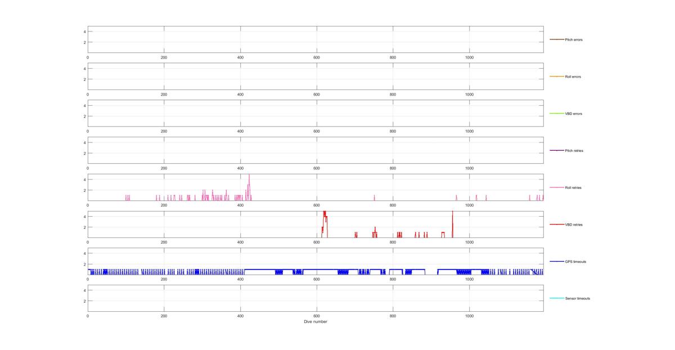Select the orange Roll errors legend line
The image size is (675, 350).
pos(557,77)
